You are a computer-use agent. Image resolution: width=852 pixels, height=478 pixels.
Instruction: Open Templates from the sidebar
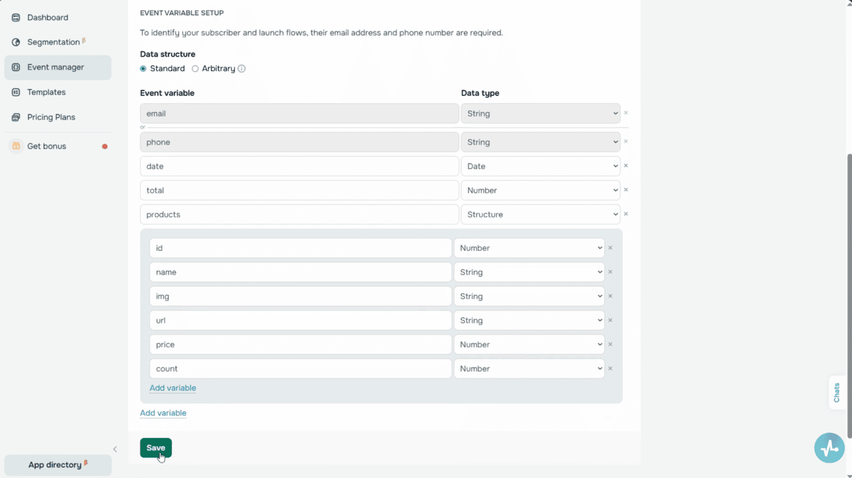point(58,93)
